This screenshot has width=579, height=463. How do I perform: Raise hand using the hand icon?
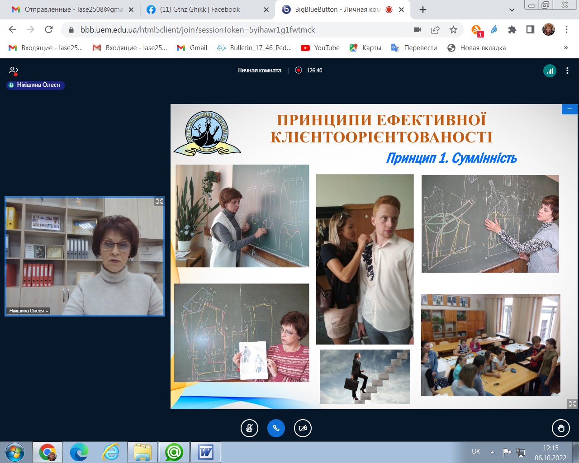561,428
